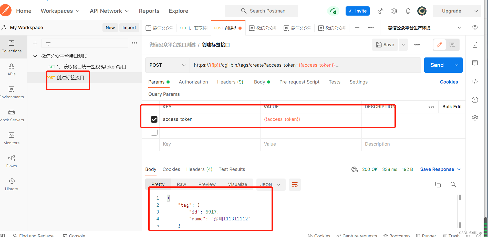Select the GET token request in tree
Screen dimensions: 488x237
[x=87, y=67]
